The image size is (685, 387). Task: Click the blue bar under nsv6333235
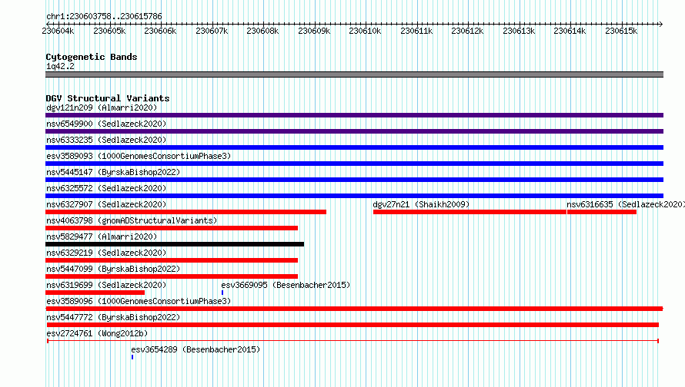tap(354, 147)
